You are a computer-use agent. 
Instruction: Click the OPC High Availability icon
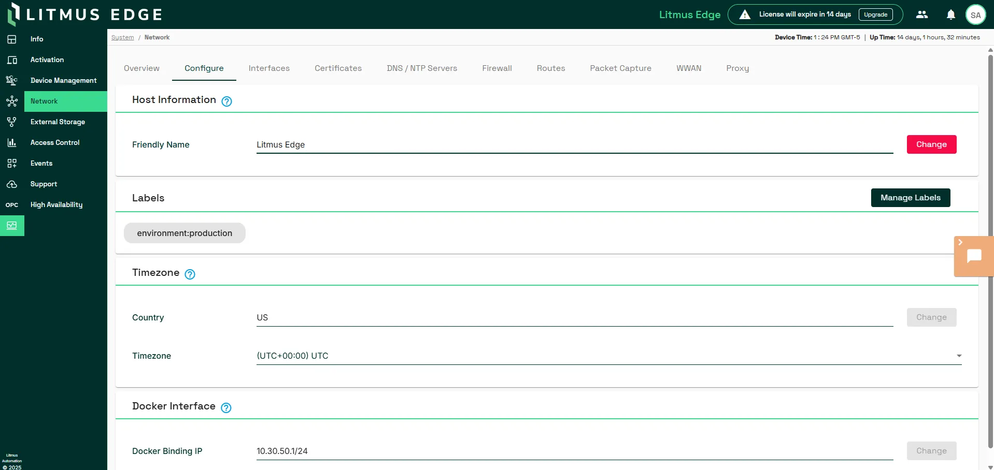point(12,205)
